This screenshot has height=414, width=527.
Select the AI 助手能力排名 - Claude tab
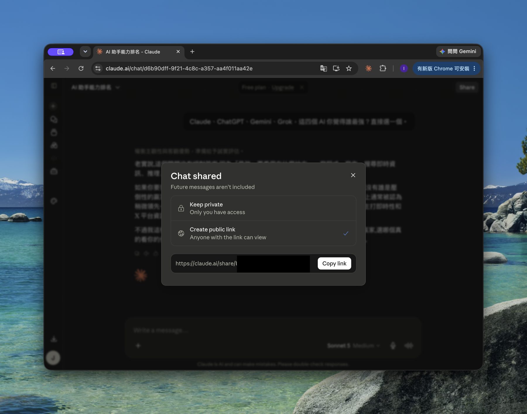(139, 52)
